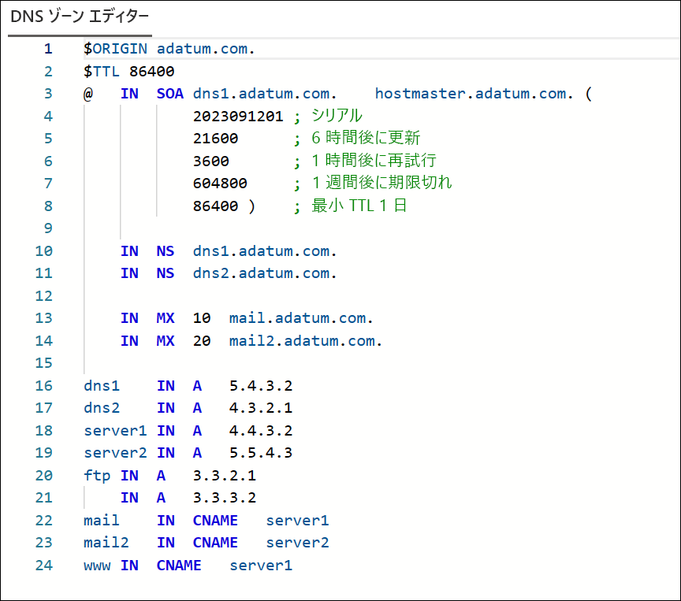Select the DNS ゾーン エディター tab
Screen dimensions: 681x601
(x=79, y=17)
